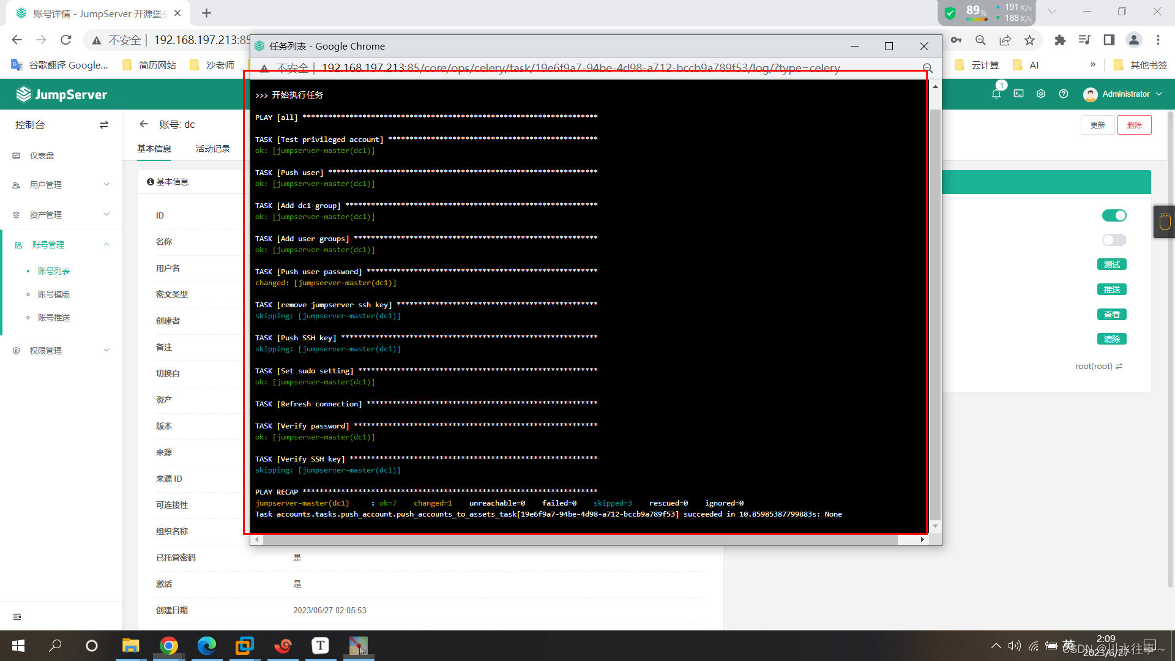The height and width of the screenshot is (661, 1175).
Task: Click the JumpServer logo
Action: click(61, 94)
